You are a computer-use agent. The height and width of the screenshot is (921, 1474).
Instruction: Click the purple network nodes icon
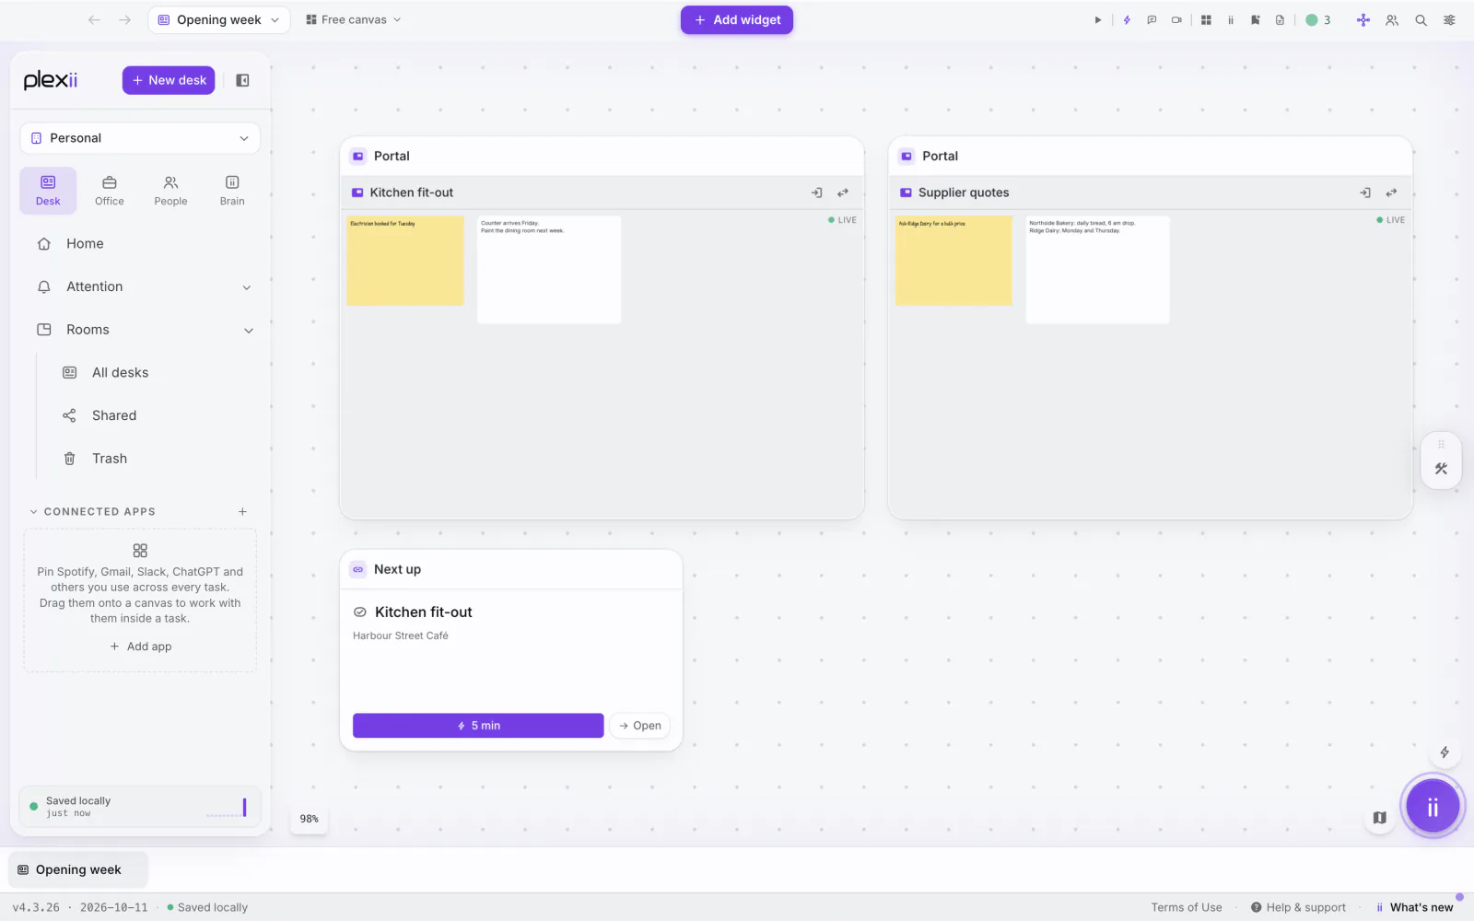1363,19
